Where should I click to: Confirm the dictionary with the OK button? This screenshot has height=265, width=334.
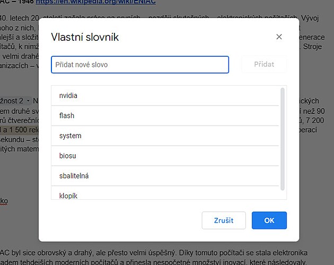(269, 220)
